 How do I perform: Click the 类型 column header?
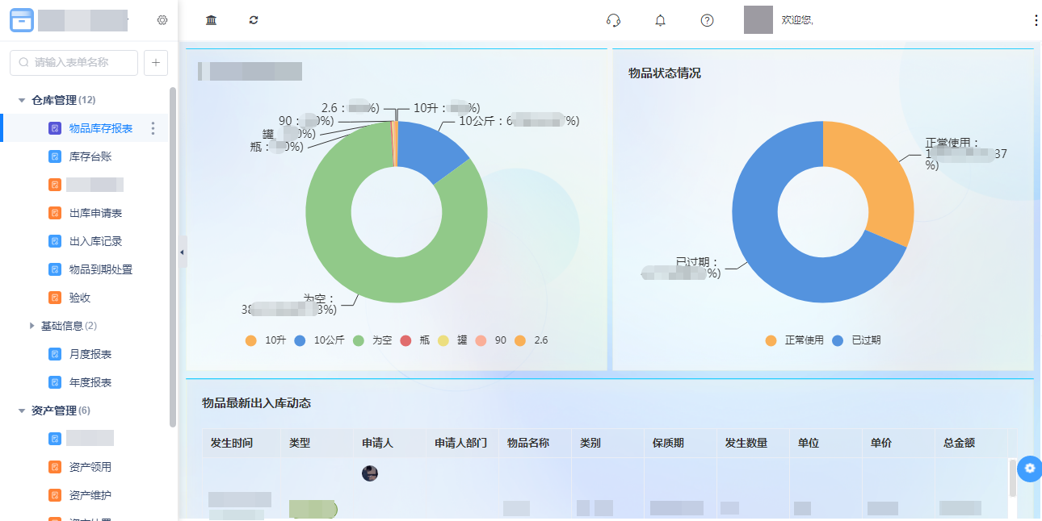[x=300, y=443]
